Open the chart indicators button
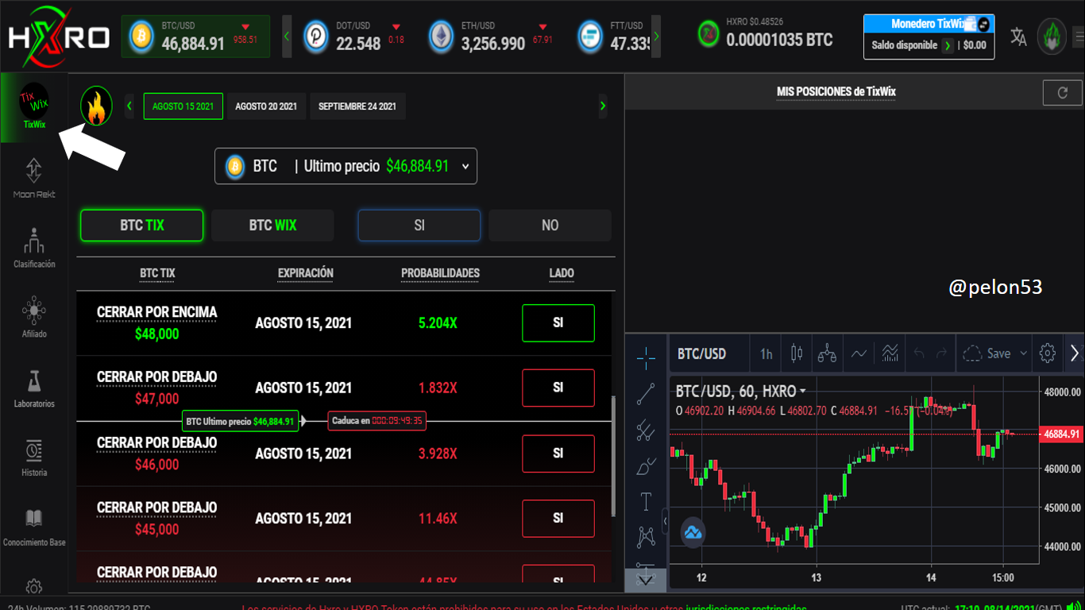The image size is (1085, 610). coord(859,353)
